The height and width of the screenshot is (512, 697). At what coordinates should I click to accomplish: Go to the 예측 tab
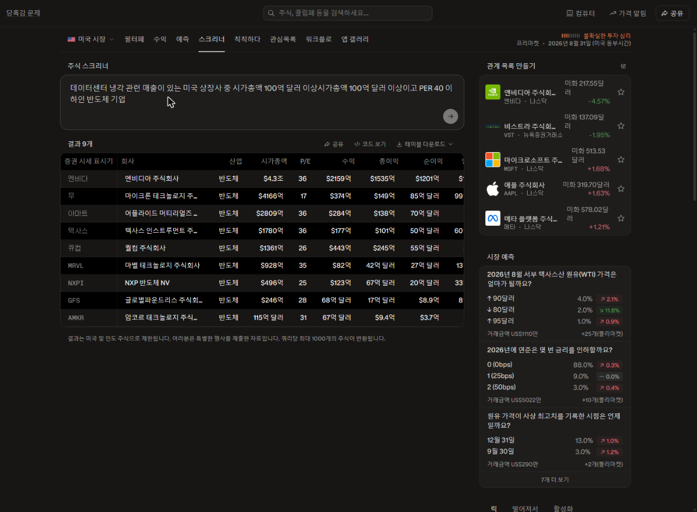tap(182, 40)
